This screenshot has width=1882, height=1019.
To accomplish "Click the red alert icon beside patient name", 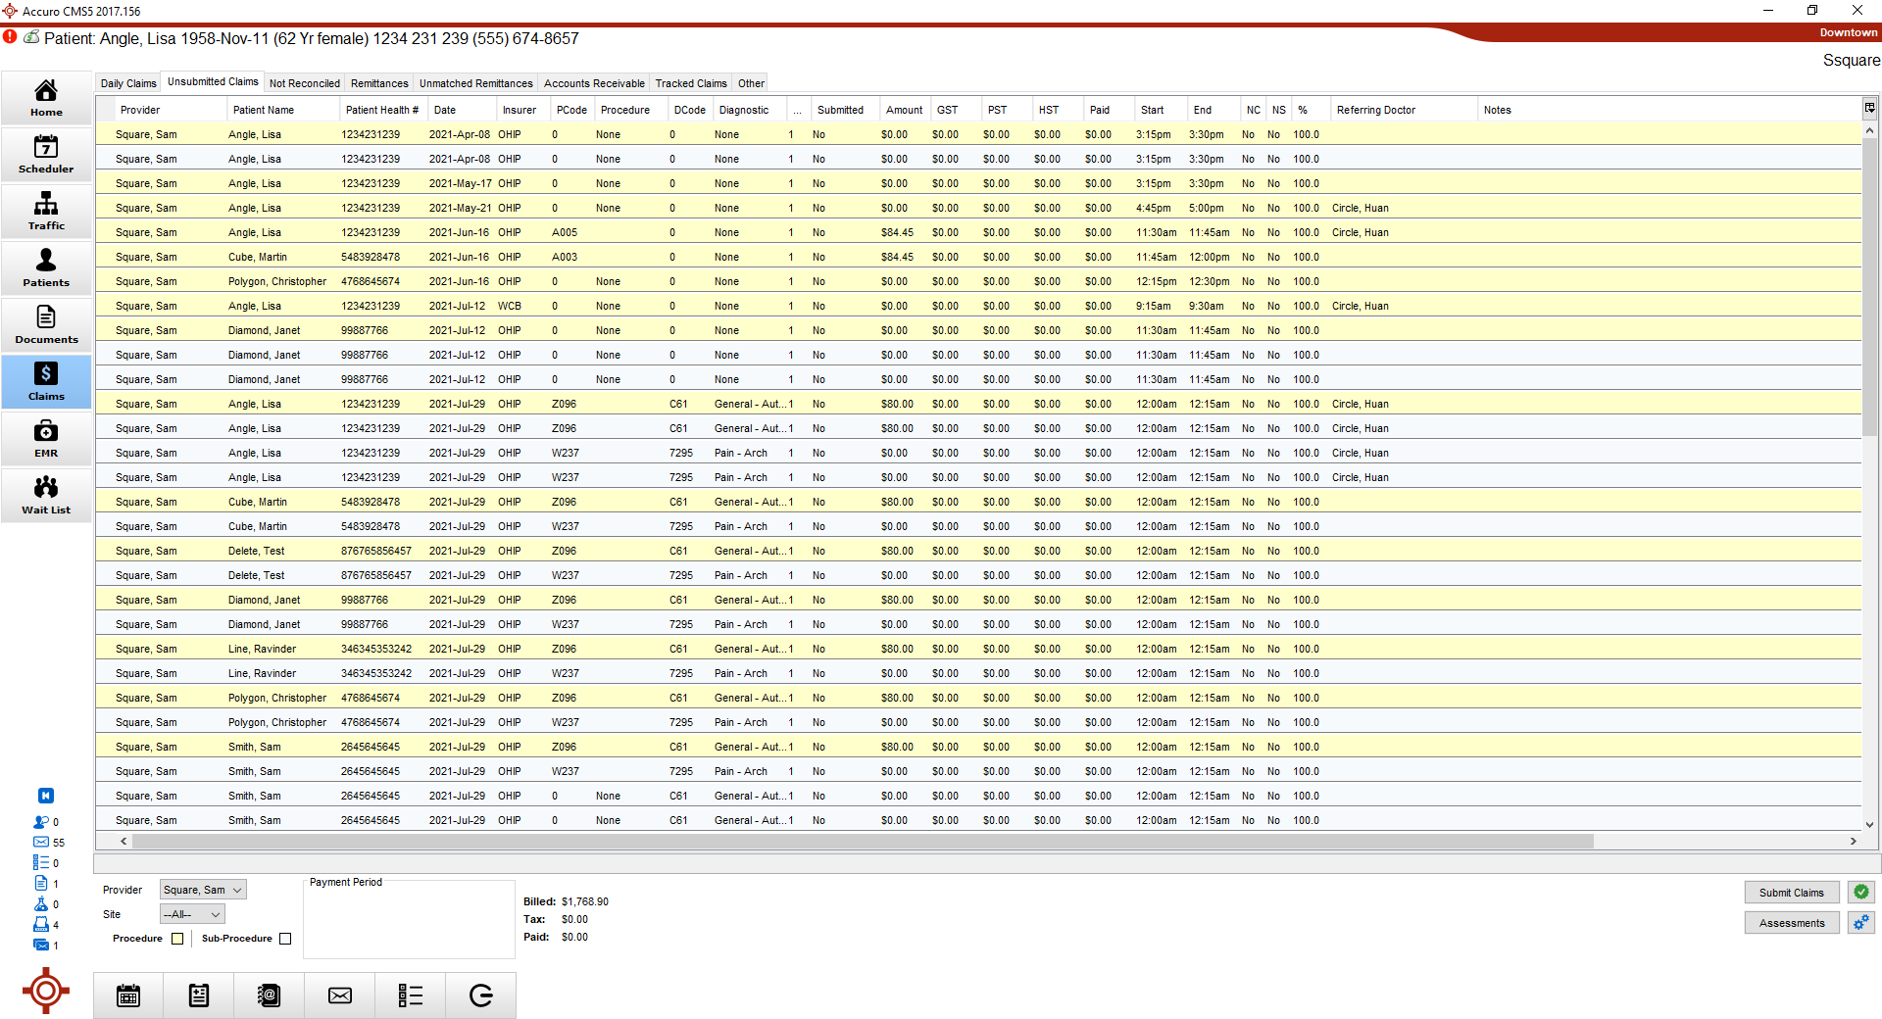I will click(10, 37).
